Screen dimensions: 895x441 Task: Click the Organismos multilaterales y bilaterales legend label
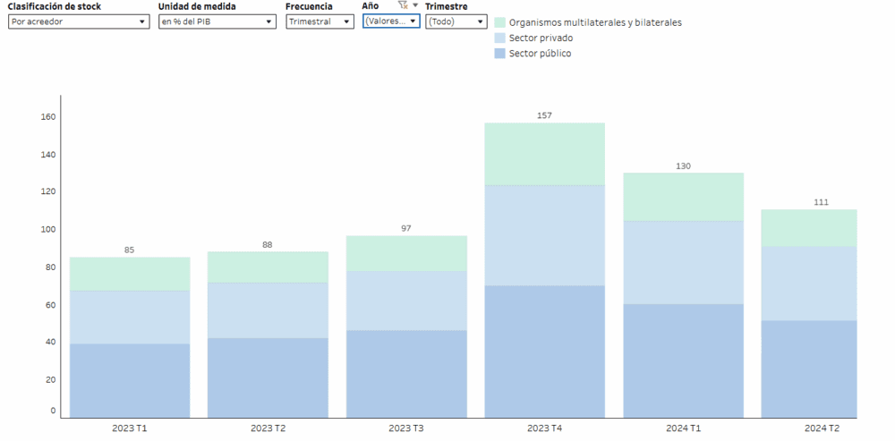point(595,22)
